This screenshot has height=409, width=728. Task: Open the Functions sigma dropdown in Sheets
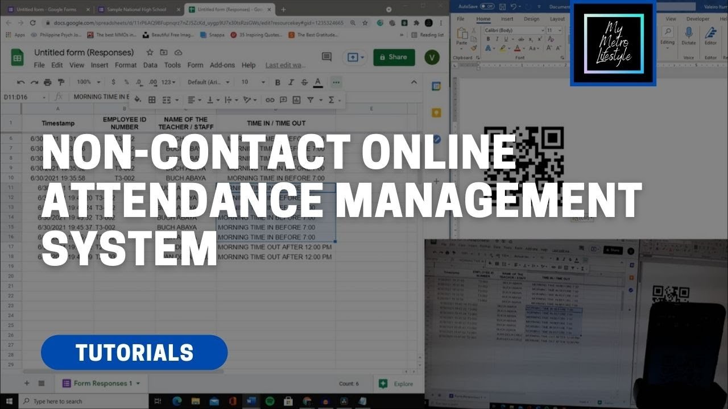coord(334,100)
